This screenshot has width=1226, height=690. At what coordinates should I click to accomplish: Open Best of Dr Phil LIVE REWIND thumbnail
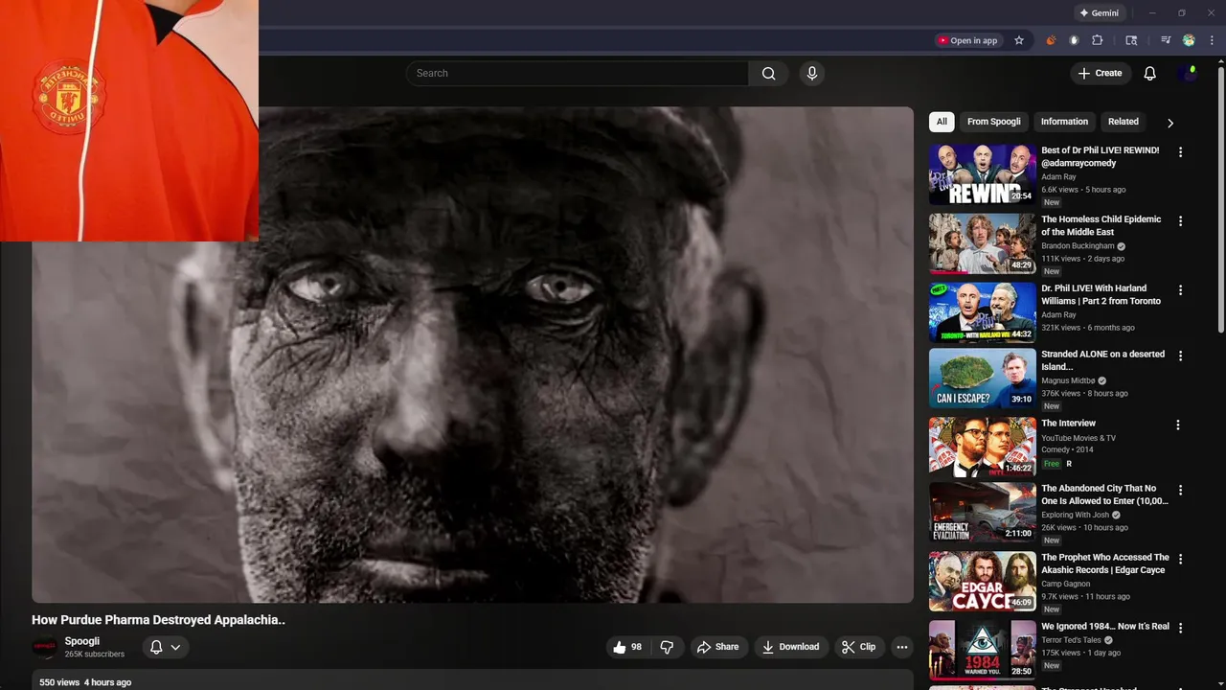(983, 174)
